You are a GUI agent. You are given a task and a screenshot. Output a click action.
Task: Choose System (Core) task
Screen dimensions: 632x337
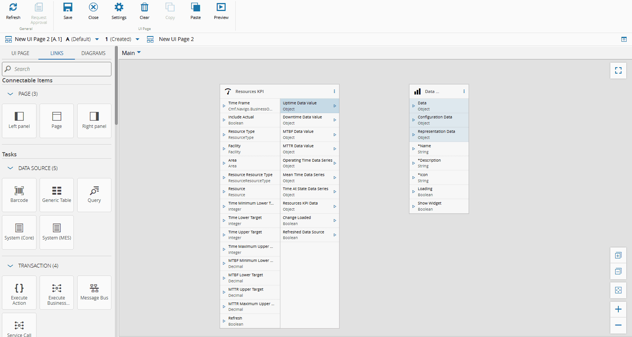tap(19, 232)
